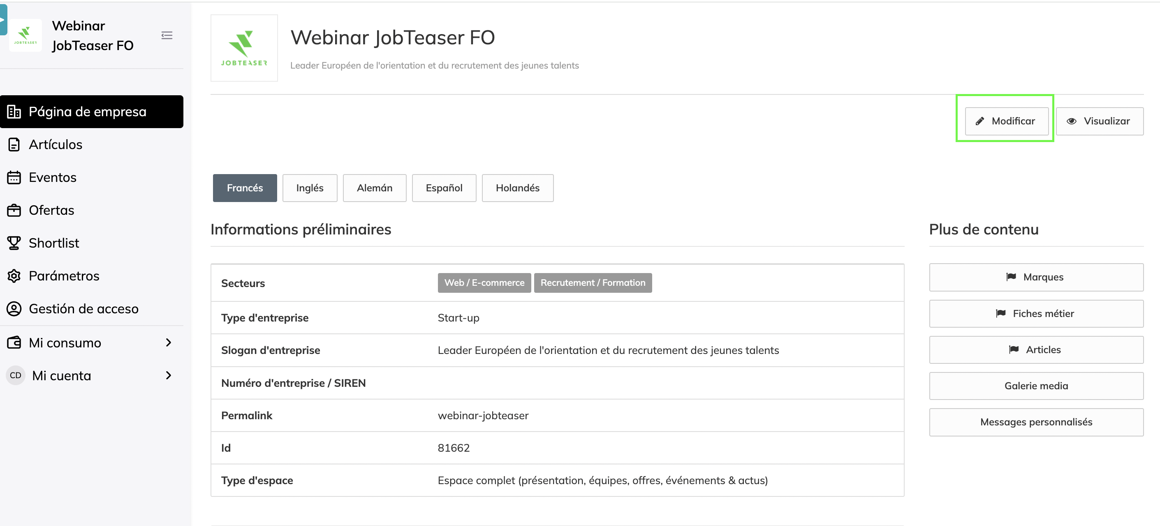This screenshot has height=526, width=1160.
Task: Click the Parámetros gear icon
Action: (14, 276)
